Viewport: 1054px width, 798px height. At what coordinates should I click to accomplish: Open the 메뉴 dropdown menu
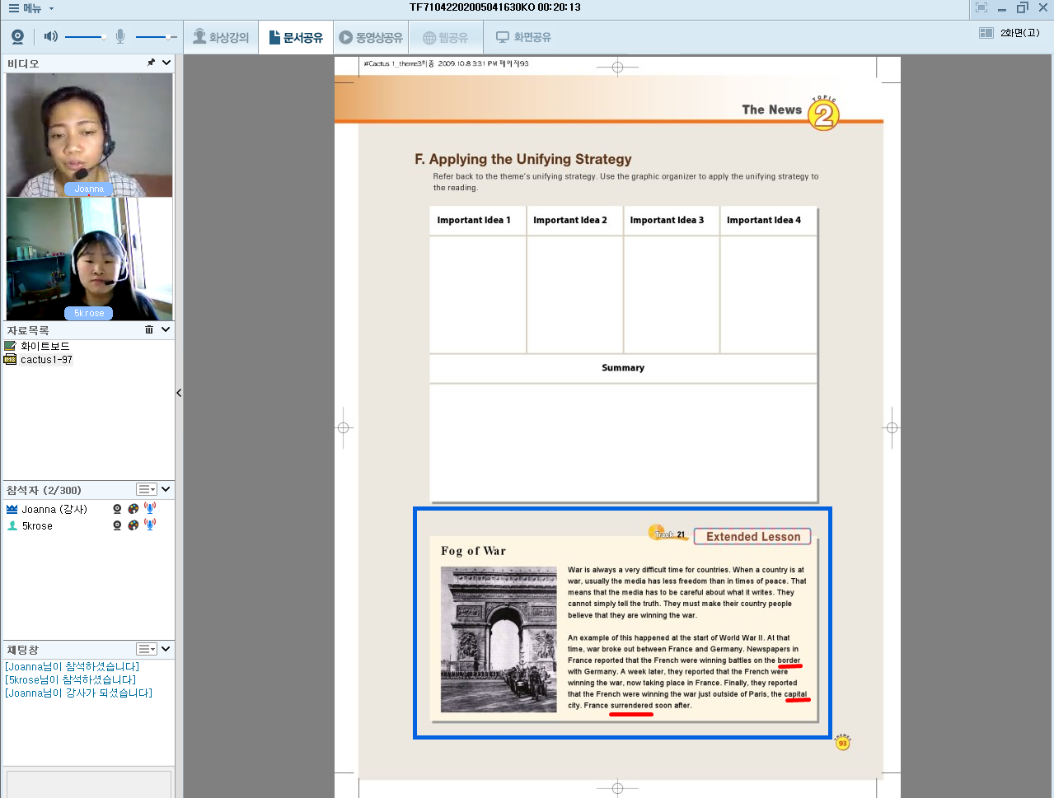click(x=31, y=8)
